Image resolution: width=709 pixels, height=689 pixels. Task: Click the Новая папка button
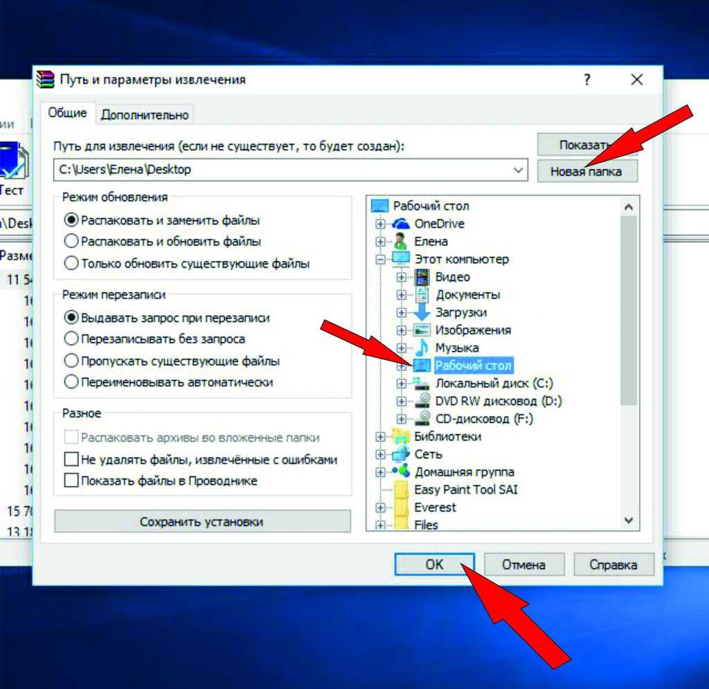587,171
